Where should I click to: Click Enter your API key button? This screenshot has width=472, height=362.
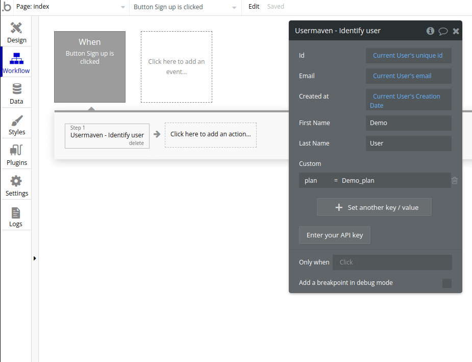pyautogui.click(x=334, y=235)
